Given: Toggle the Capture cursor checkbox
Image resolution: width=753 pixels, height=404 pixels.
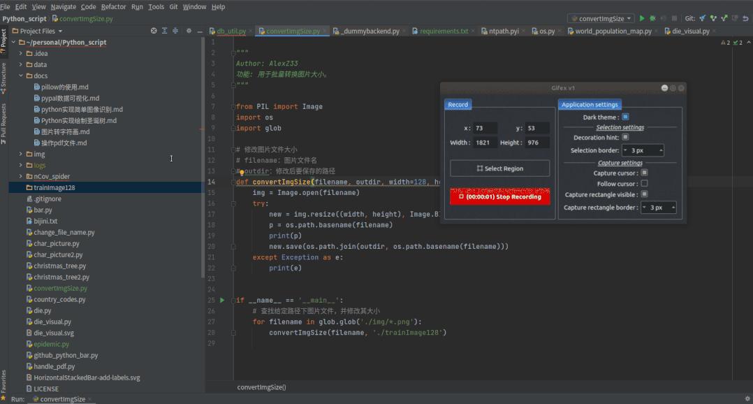Looking at the screenshot, I should pyautogui.click(x=645, y=173).
